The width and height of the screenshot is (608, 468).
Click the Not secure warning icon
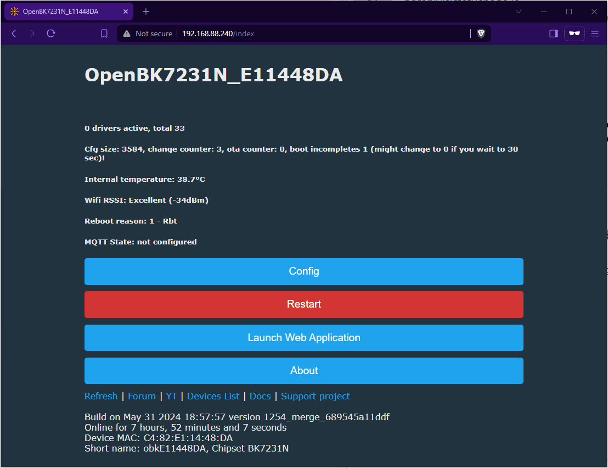click(127, 34)
